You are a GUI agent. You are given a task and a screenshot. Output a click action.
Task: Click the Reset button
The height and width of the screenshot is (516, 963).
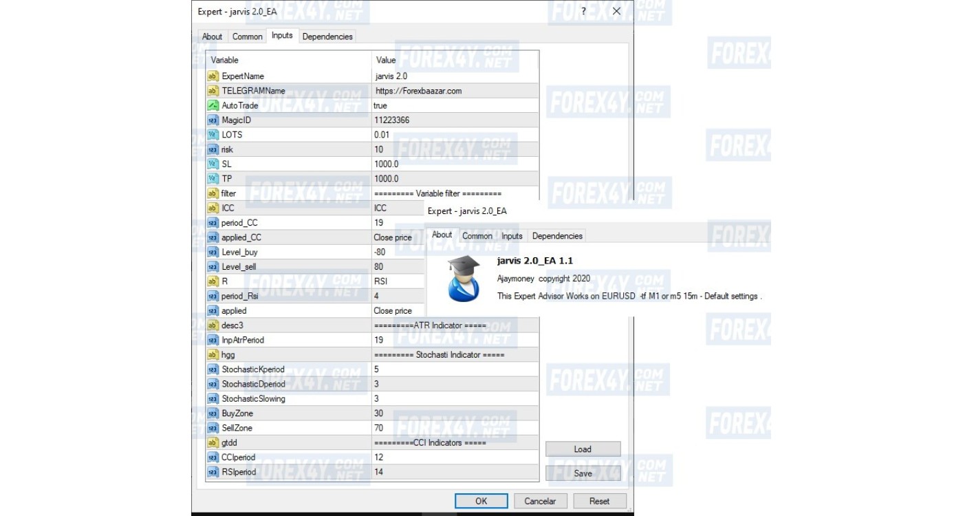pos(600,501)
